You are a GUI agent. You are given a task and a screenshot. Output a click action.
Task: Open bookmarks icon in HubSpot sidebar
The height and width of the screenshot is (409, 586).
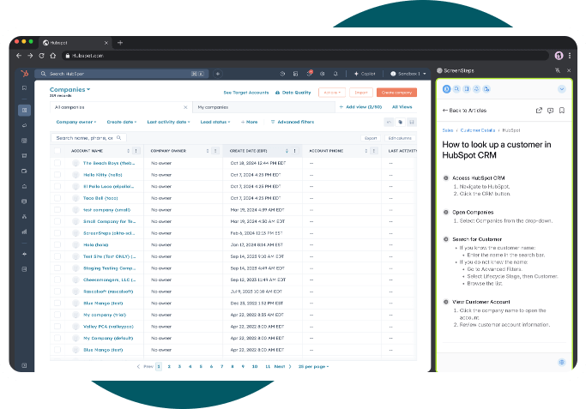click(x=24, y=88)
